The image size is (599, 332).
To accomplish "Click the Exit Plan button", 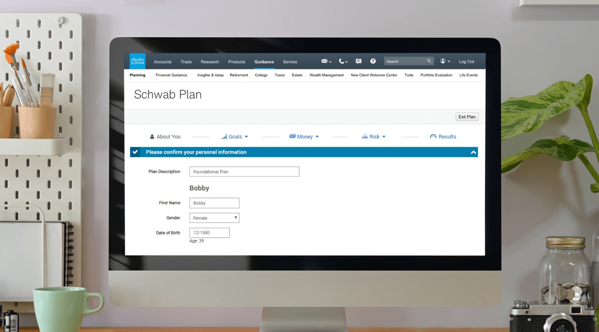I will [x=466, y=116].
